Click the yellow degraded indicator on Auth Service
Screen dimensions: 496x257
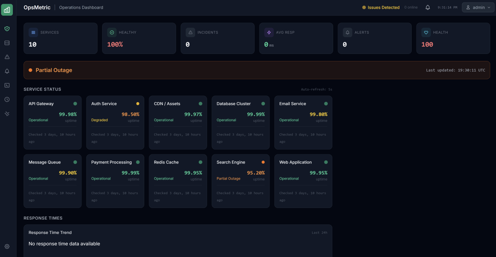138,104
